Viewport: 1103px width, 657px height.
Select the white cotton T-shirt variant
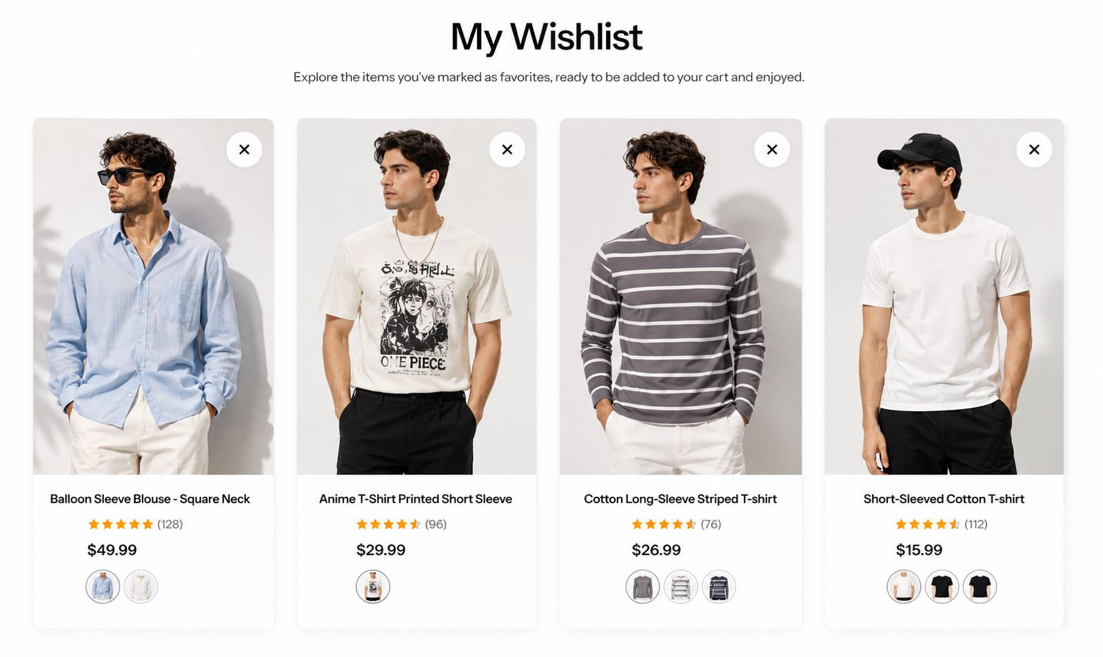click(x=903, y=587)
